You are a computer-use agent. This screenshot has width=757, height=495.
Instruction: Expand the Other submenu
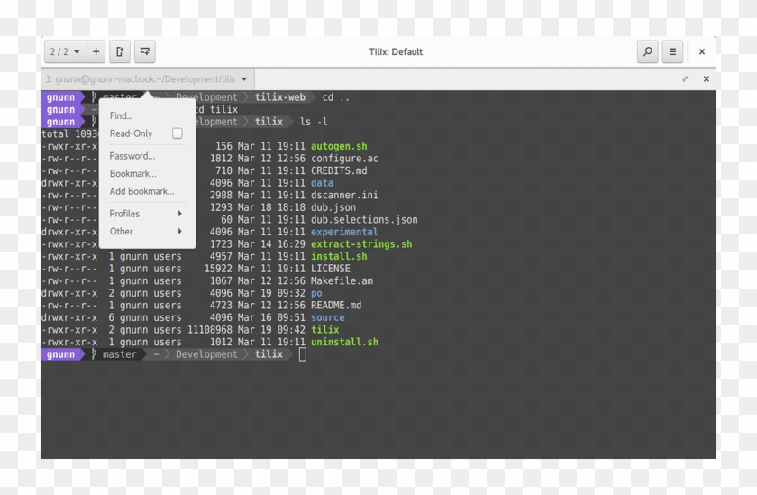147,232
